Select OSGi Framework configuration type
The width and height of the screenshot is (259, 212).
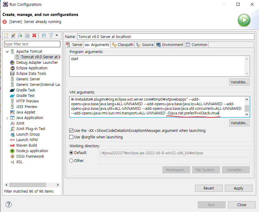tap(30, 156)
